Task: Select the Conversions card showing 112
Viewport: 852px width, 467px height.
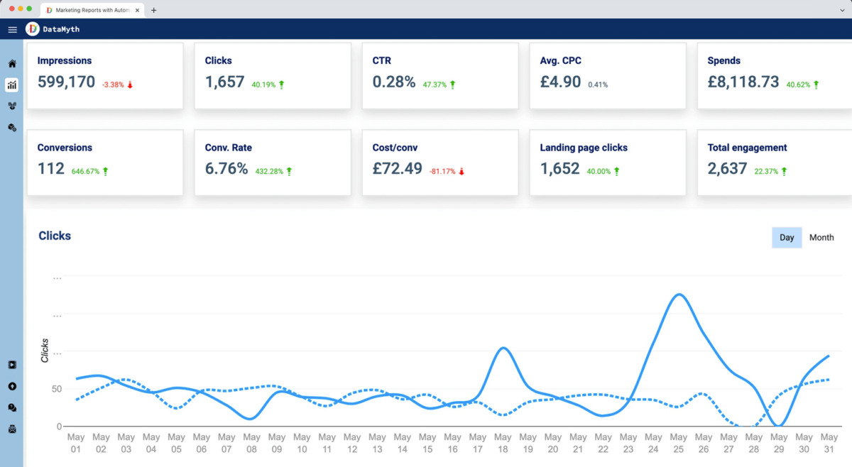Action: [105, 162]
